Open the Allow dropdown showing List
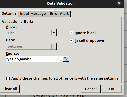Image resolution: width=127 pixels, height=97 pixels. click(x=31, y=33)
